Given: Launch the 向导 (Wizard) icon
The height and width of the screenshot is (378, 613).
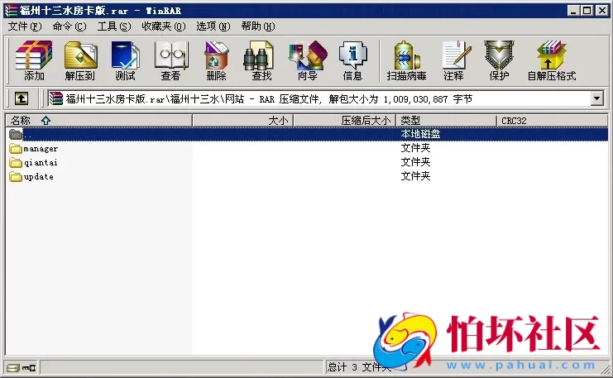Looking at the screenshot, I should [x=307, y=60].
